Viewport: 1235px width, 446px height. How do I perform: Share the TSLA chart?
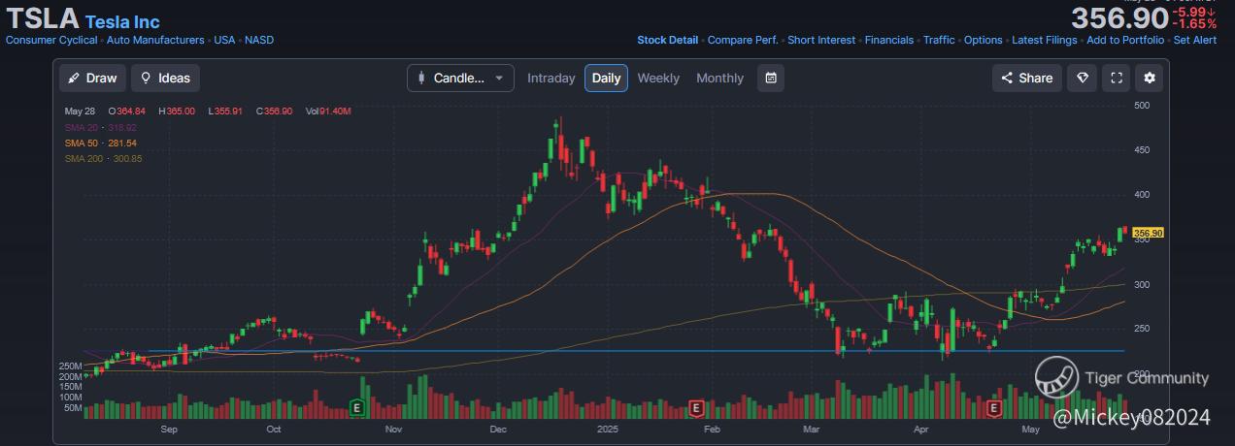(1026, 79)
